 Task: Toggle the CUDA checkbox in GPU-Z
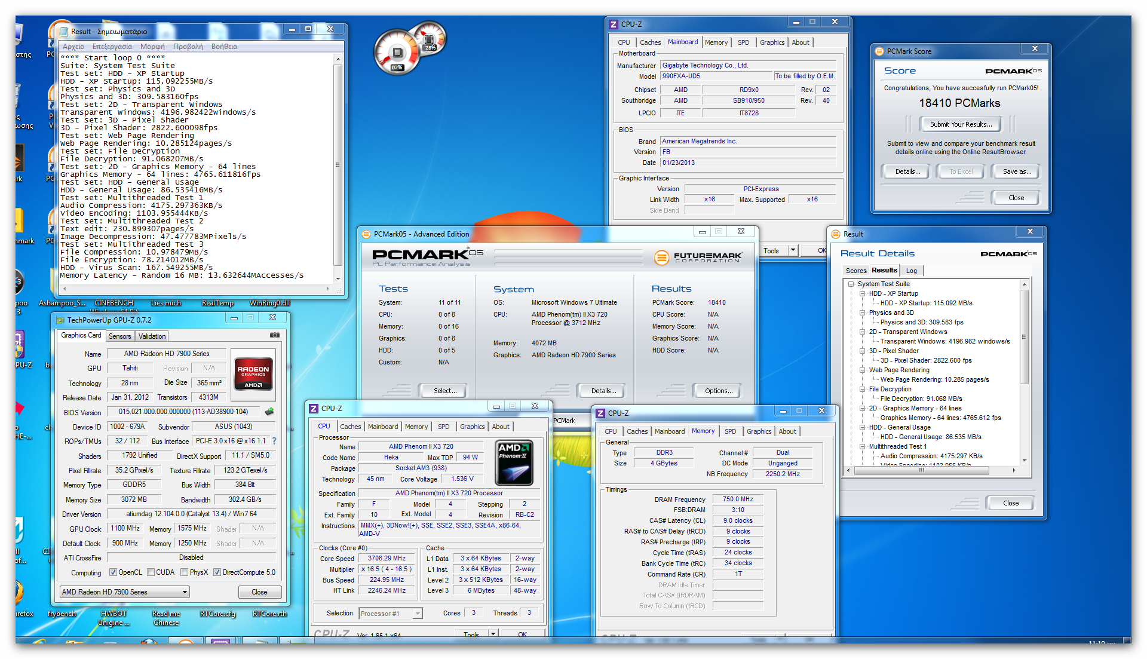click(151, 572)
